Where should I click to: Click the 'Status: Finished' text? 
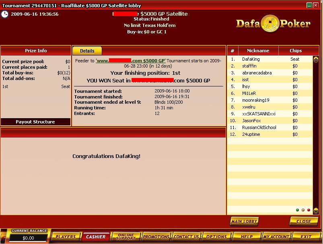click(151, 19)
